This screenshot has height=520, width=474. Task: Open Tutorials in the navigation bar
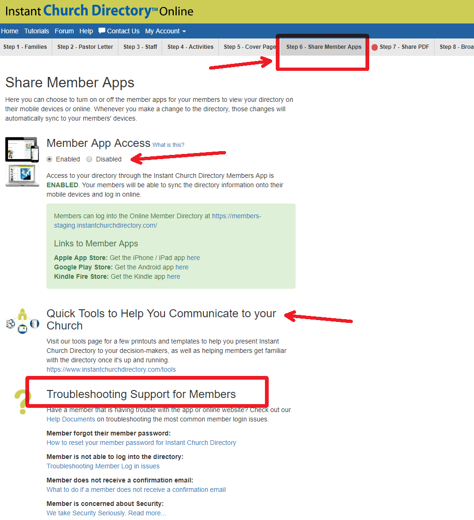37,31
